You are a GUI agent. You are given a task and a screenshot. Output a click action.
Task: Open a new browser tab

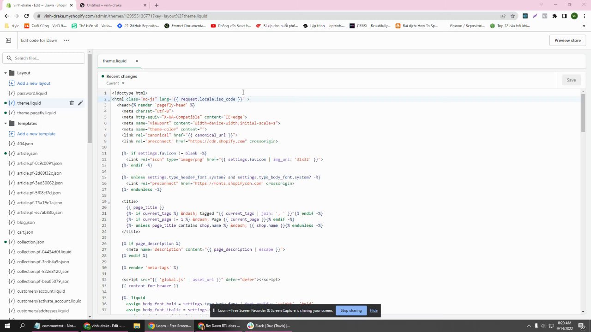pyautogui.click(x=157, y=5)
